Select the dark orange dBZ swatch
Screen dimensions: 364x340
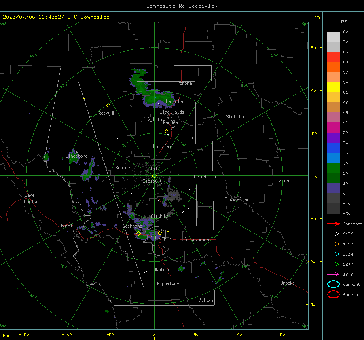click(333, 67)
